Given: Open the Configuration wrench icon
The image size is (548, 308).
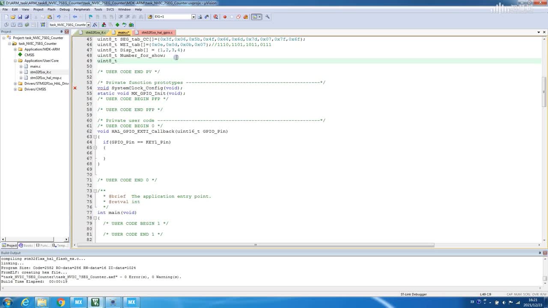Looking at the screenshot, I should pyautogui.click(x=268, y=17).
